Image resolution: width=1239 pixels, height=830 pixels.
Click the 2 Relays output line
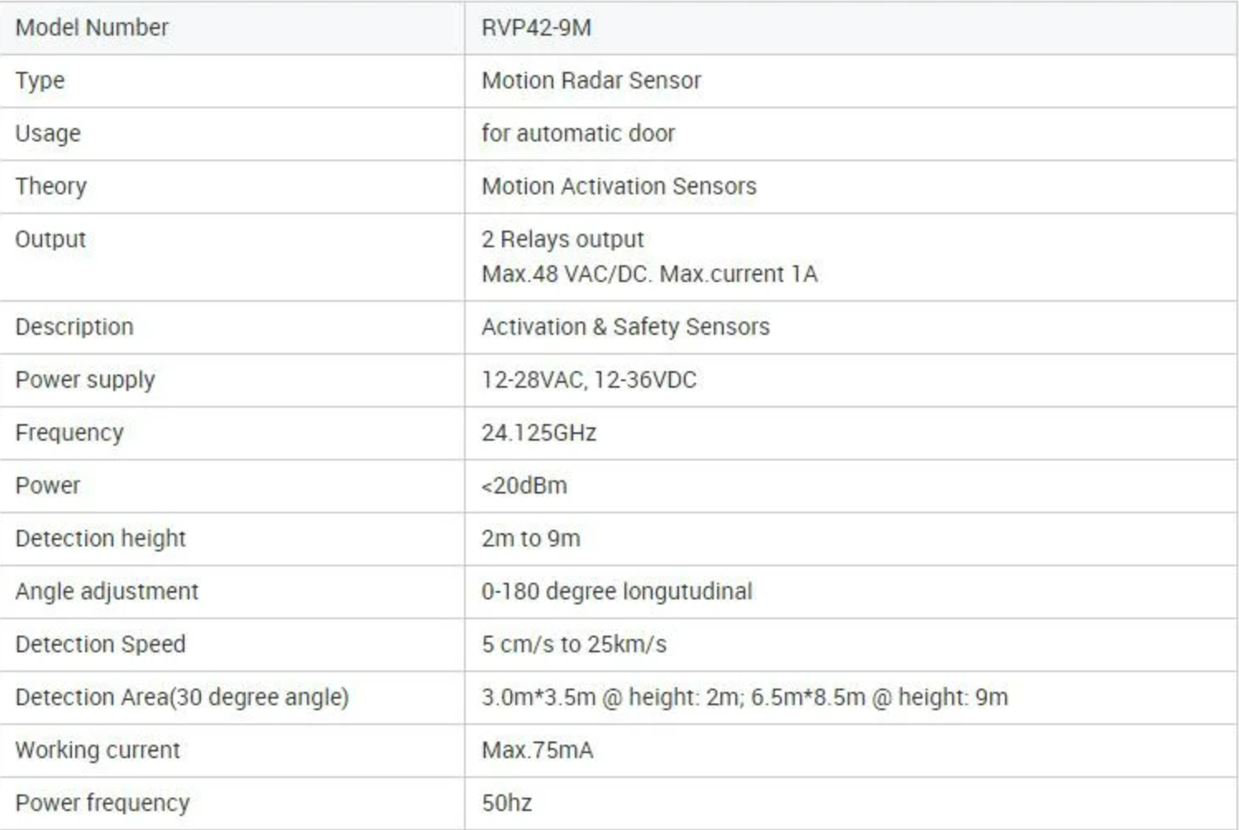tap(562, 240)
